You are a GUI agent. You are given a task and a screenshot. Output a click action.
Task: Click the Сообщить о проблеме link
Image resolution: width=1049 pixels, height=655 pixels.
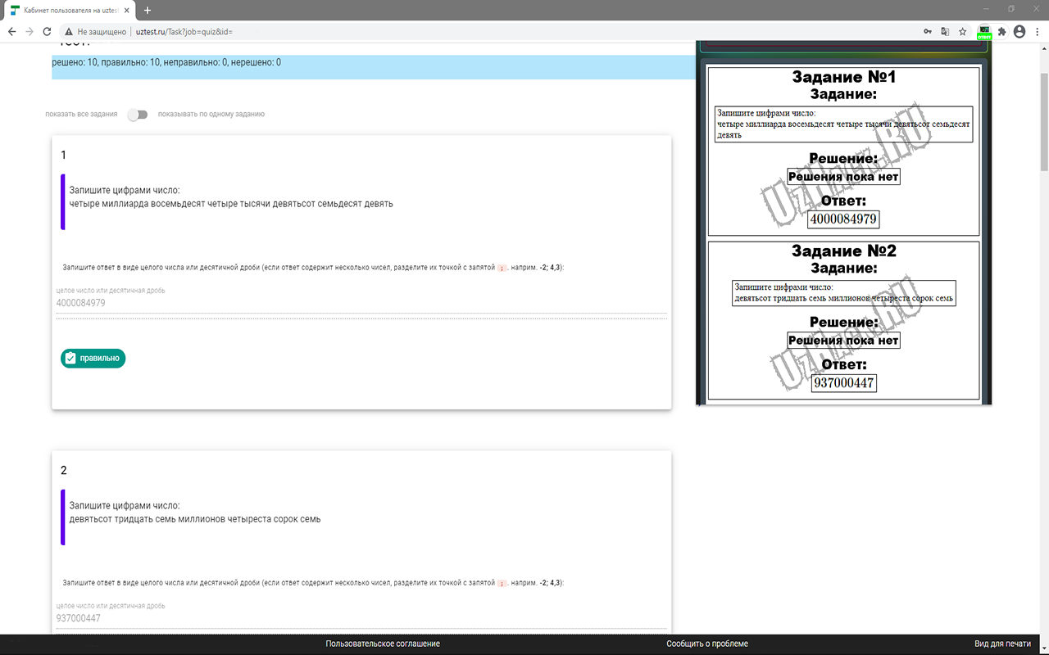click(x=706, y=644)
